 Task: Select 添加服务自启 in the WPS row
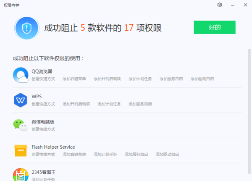pos(140,104)
